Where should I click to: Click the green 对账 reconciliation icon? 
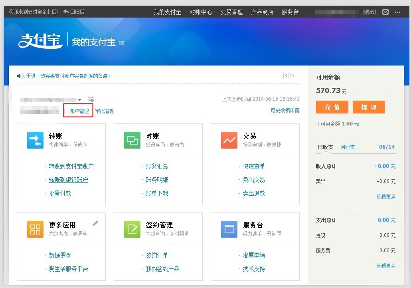pos(132,140)
